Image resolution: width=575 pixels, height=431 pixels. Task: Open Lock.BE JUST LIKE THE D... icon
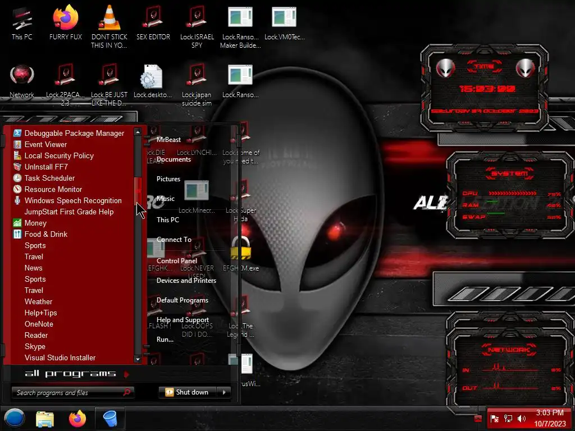[x=109, y=84]
